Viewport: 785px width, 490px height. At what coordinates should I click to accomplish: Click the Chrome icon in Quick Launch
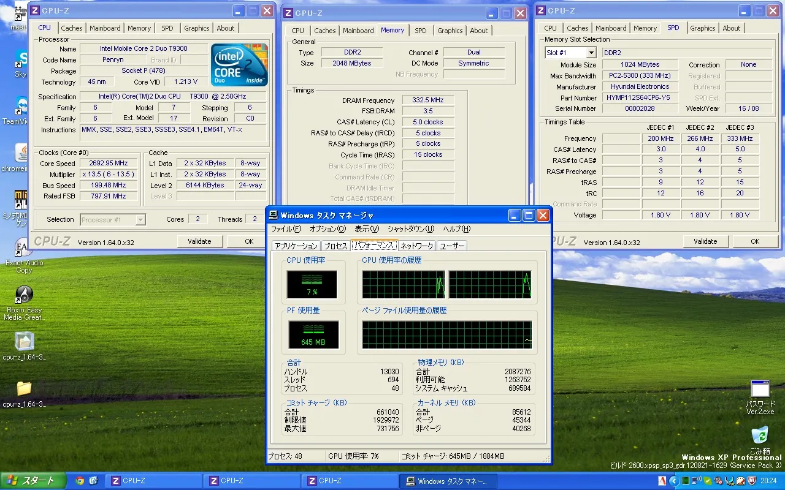click(80, 481)
